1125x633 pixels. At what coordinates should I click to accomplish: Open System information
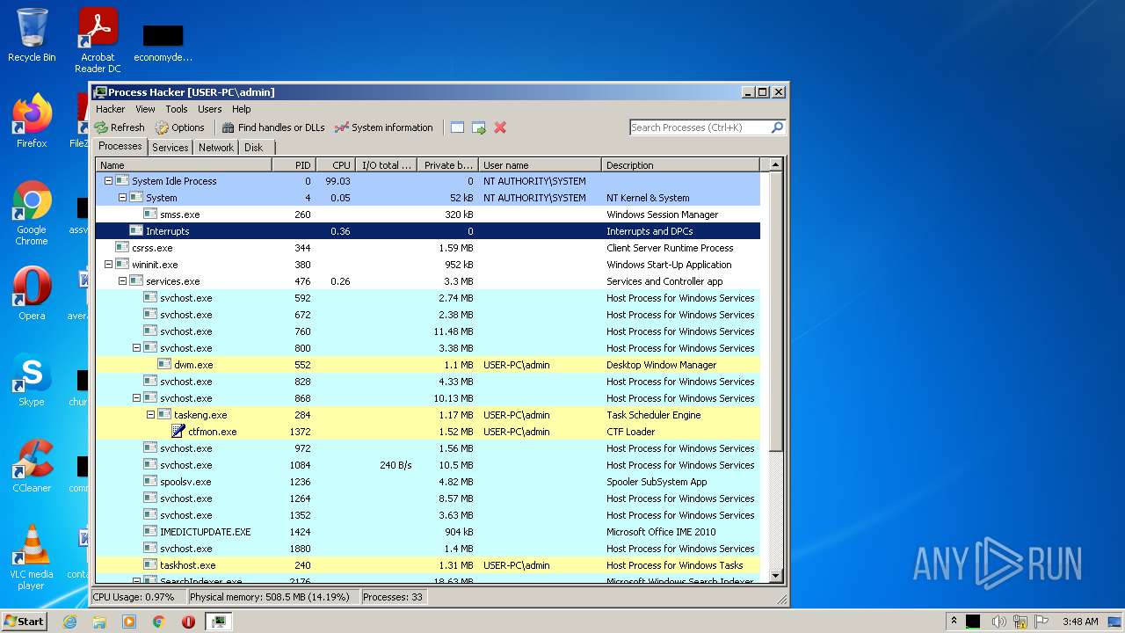384,127
